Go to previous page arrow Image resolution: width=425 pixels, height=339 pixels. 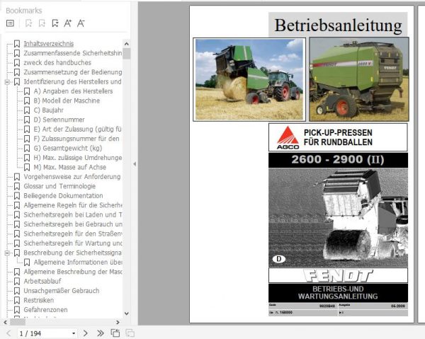(x=8, y=333)
